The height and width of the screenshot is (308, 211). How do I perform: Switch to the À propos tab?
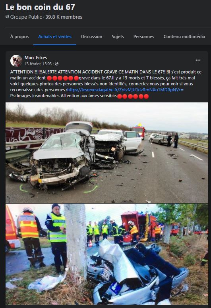[x=19, y=37]
